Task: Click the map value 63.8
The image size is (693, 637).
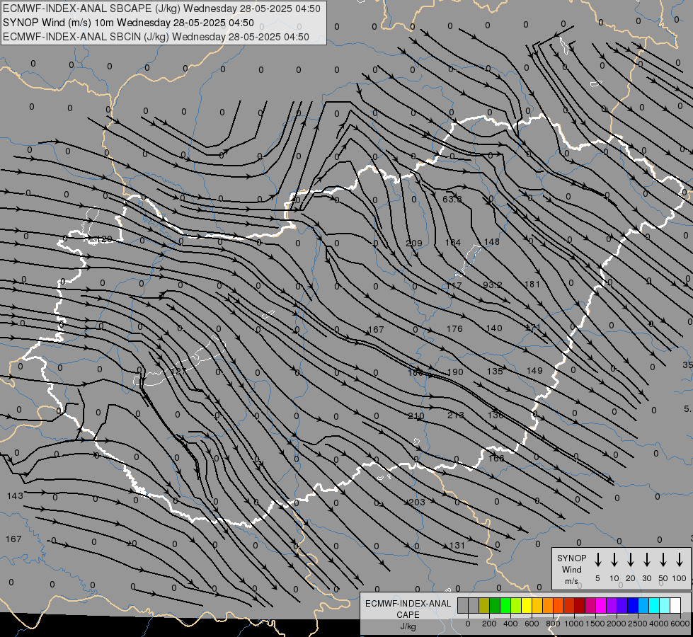Action: coord(452,200)
